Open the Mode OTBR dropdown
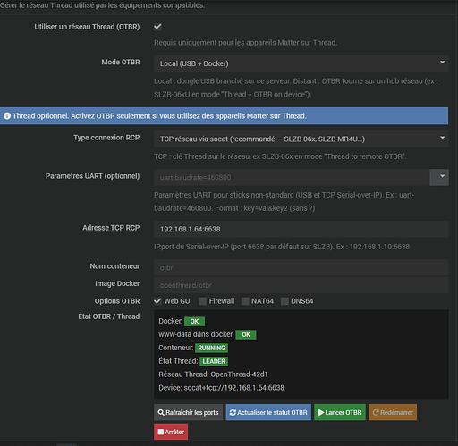Screen dimensions: 458x446 [x=301, y=63]
